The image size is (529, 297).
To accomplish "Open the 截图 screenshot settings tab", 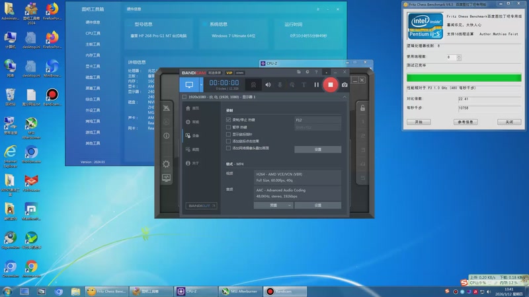I will click(x=195, y=150).
